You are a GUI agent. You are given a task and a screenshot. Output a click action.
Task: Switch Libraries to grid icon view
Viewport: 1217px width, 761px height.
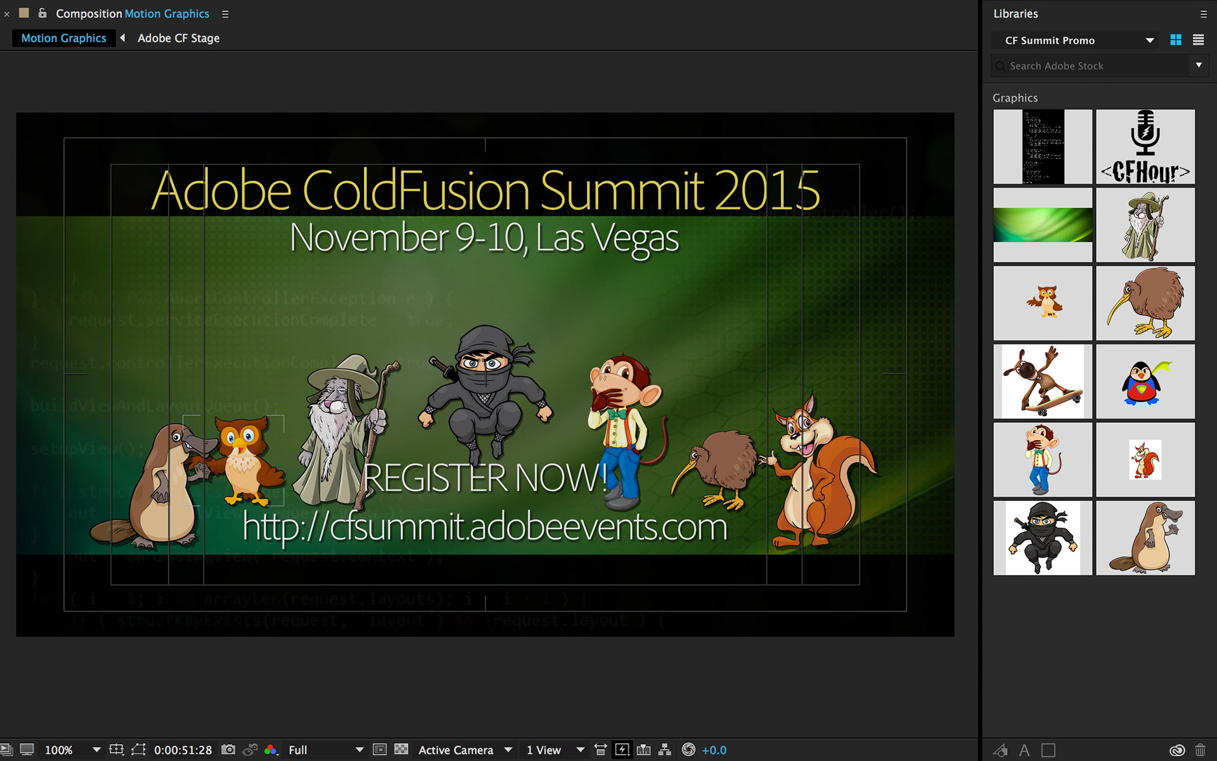(1176, 40)
